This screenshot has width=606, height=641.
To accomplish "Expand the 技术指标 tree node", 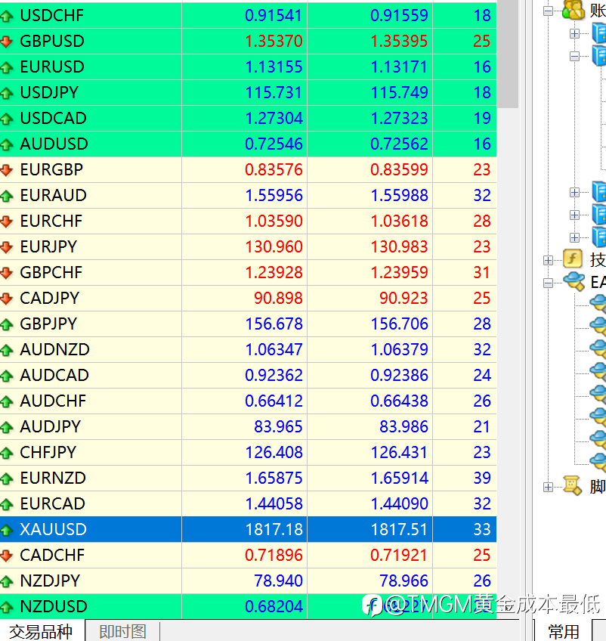I will tap(548, 260).
